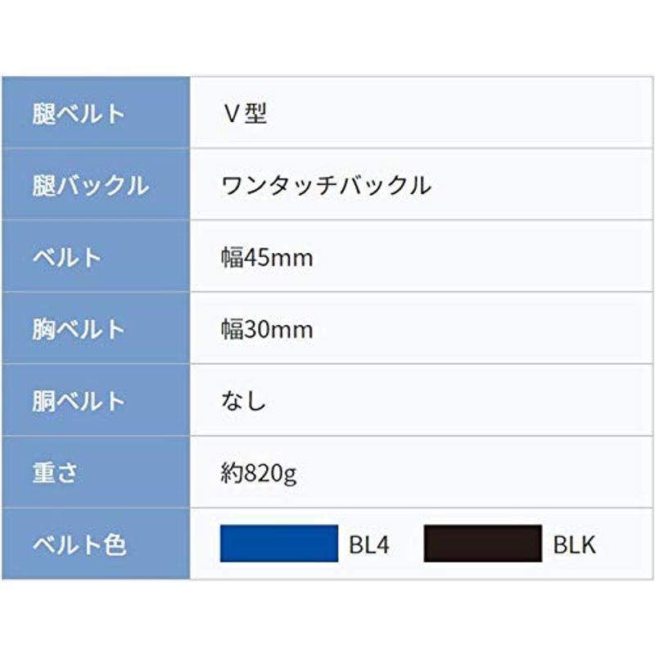Click the 胸ベルト row header
The image size is (655, 655).
point(96,328)
